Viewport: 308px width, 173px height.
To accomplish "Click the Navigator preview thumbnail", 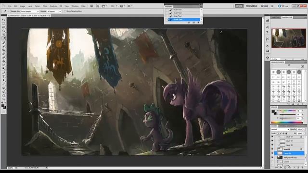I will 289,38.
